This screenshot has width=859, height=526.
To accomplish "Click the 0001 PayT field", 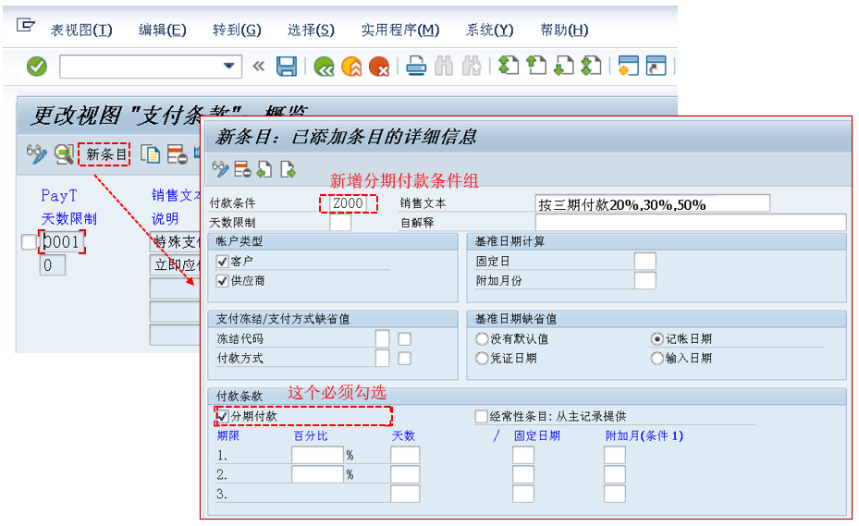I will click(x=62, y=242).
